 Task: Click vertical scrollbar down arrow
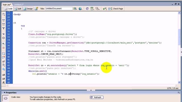(x=179, y=82)
